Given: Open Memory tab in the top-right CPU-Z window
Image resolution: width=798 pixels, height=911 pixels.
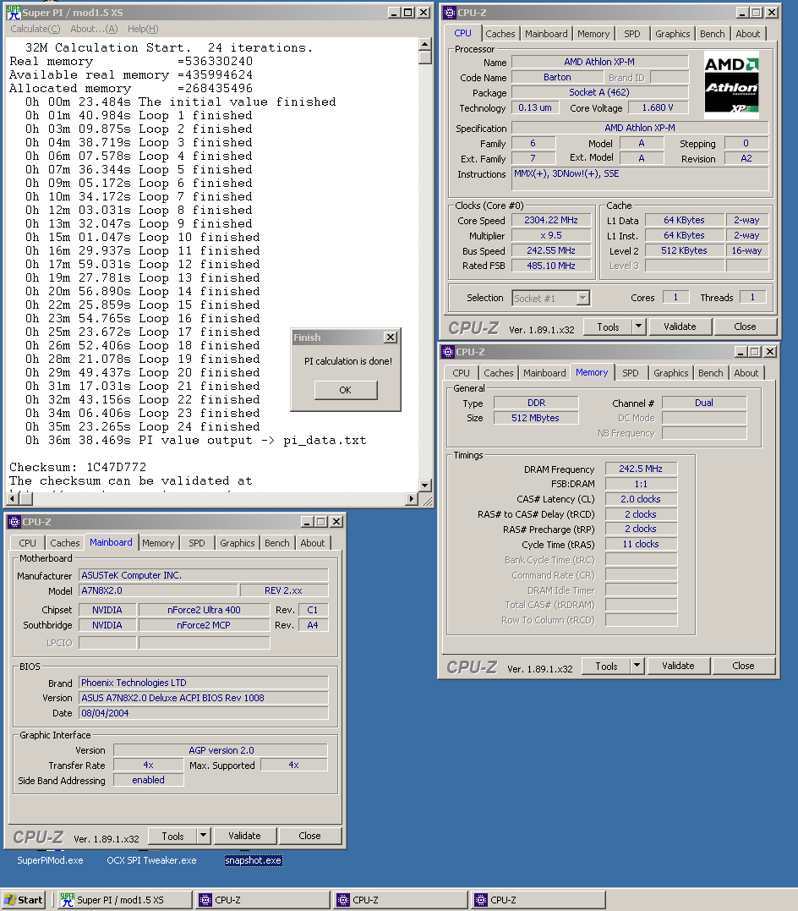Looking at the screenshot, I should point(593,34).
